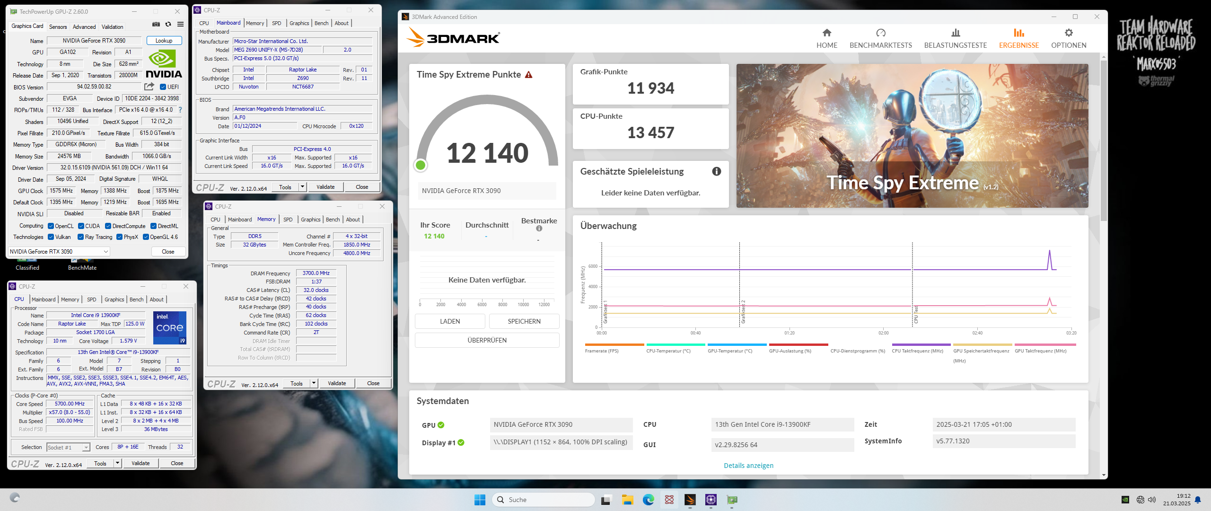
Task: Open the GPU selection dropdown in GPU-Z
Action: tap(59, 252)
